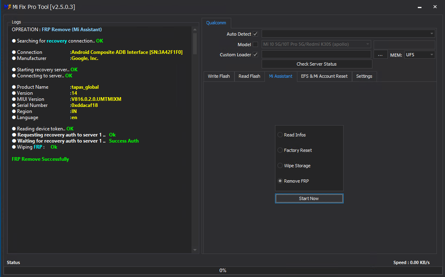Screen dimensions: 445x277
Task: Open the Auto Detect port dropdown
Action: click(x=348, y=34)
